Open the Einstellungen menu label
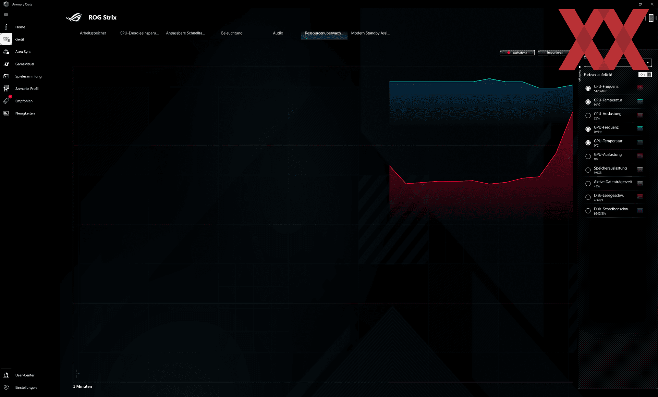 click(26, 387)
